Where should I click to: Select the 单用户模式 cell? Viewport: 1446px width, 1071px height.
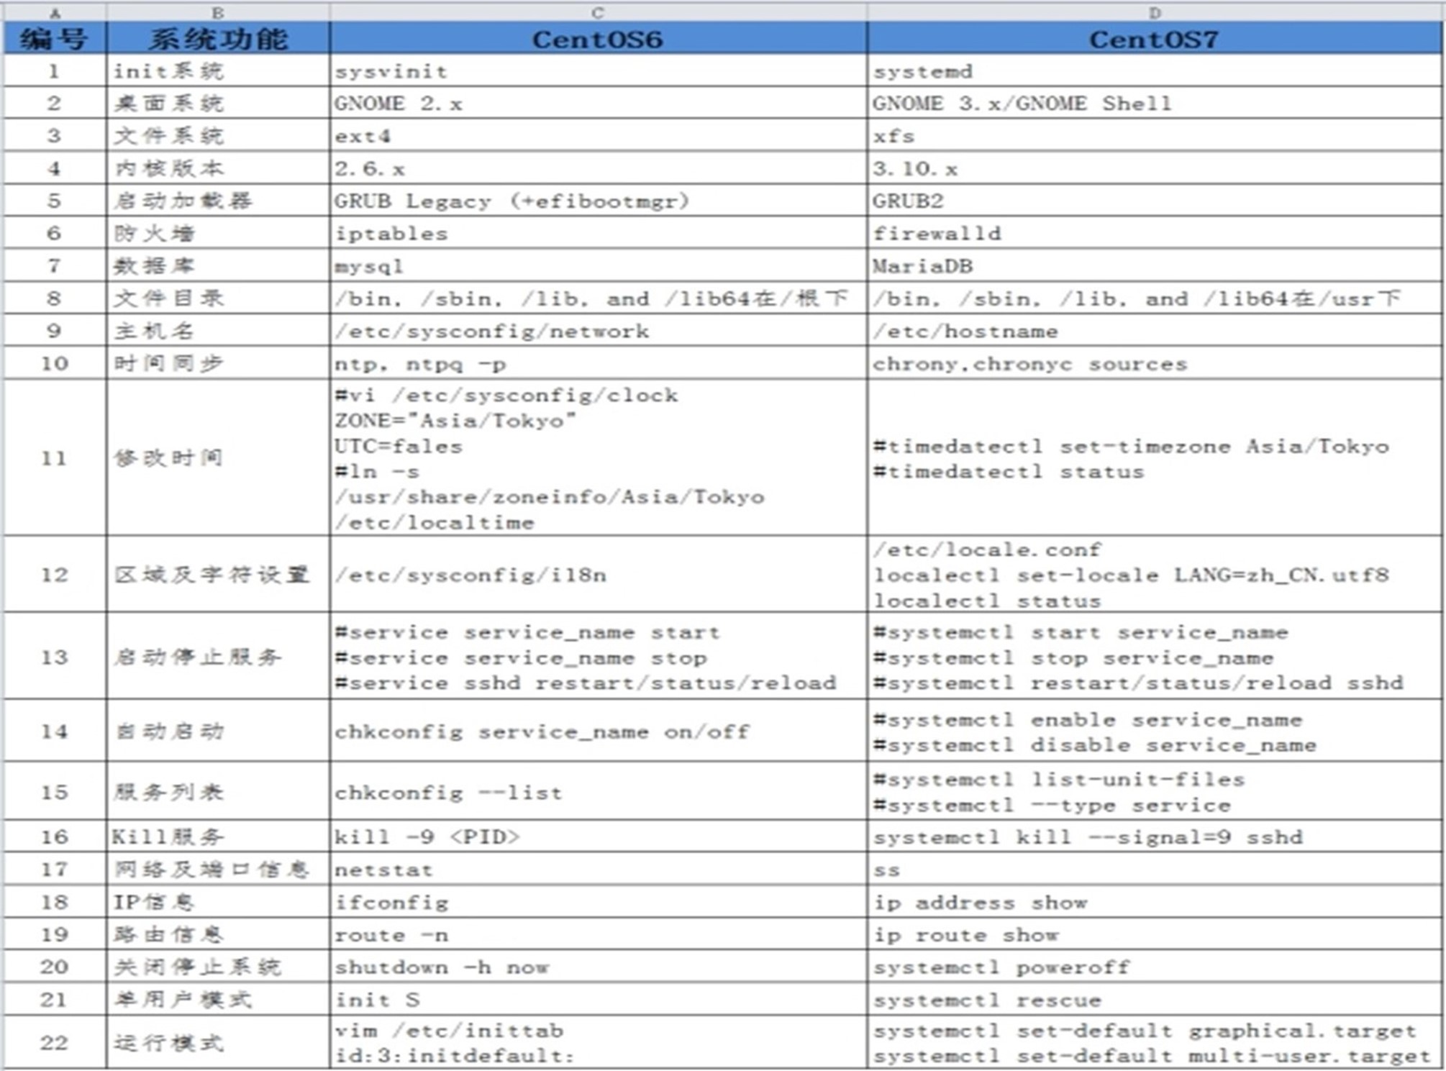click(x=218, y=998)
